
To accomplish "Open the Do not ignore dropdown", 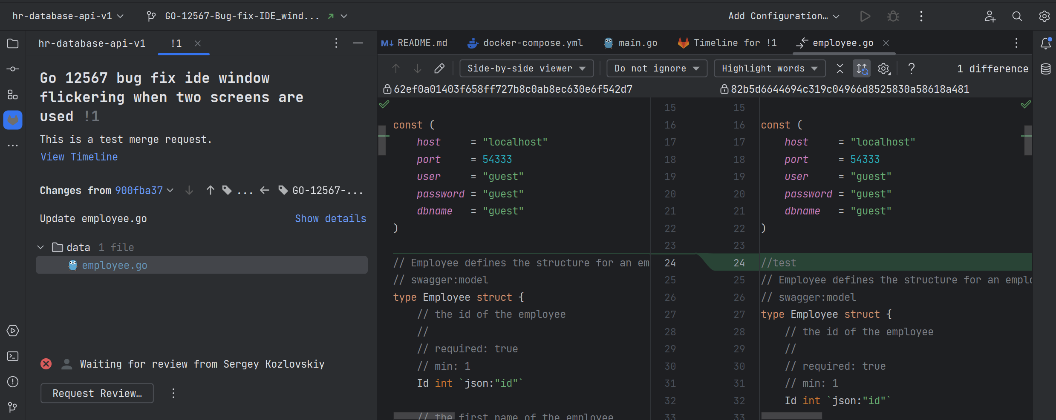I will click(x=657, y=69).
